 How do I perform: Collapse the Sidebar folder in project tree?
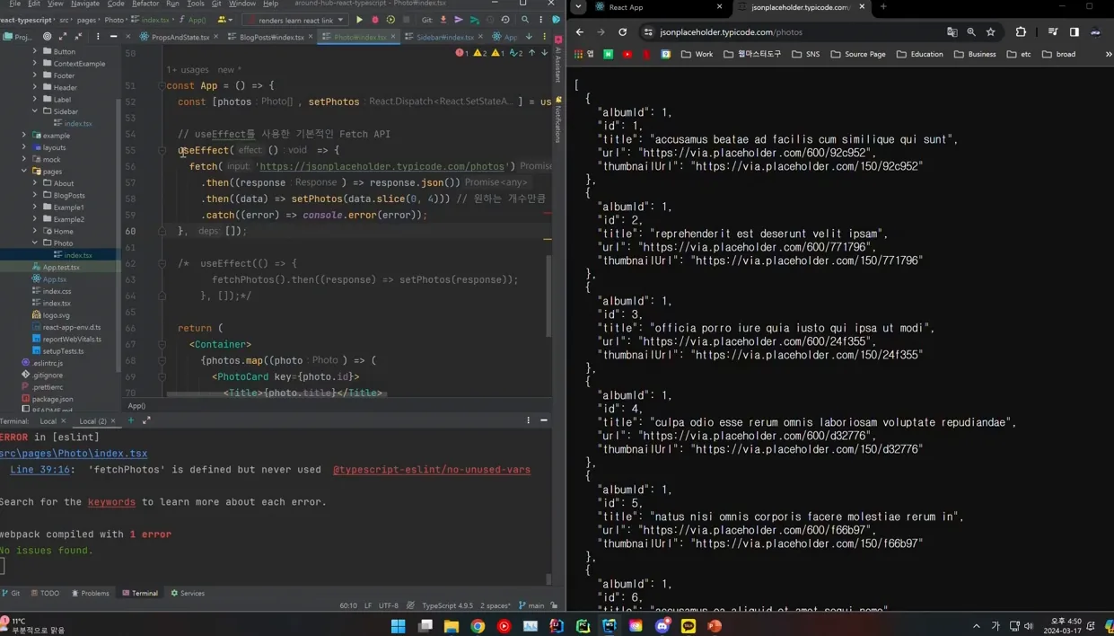pos(35,111)
